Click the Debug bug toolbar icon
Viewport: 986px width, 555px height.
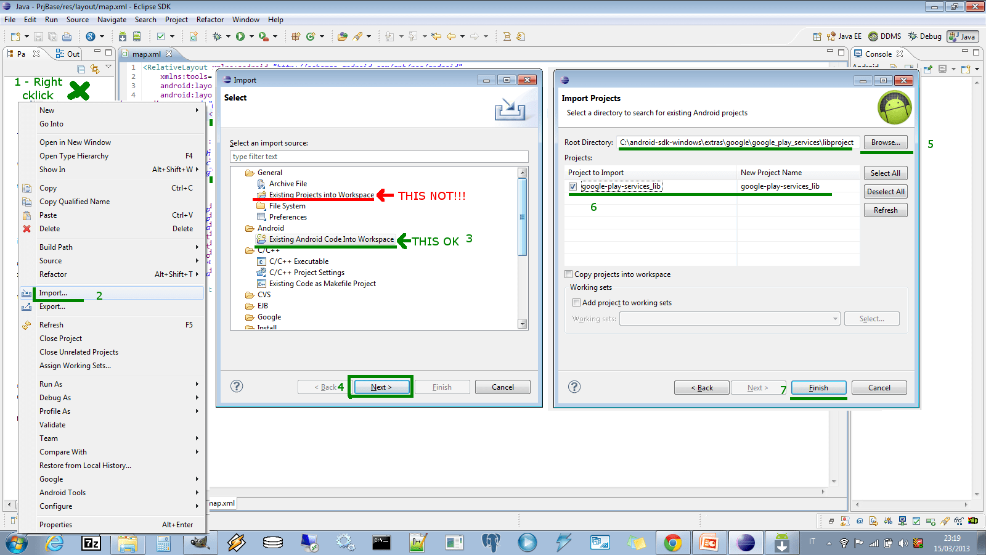pos(217,36)
